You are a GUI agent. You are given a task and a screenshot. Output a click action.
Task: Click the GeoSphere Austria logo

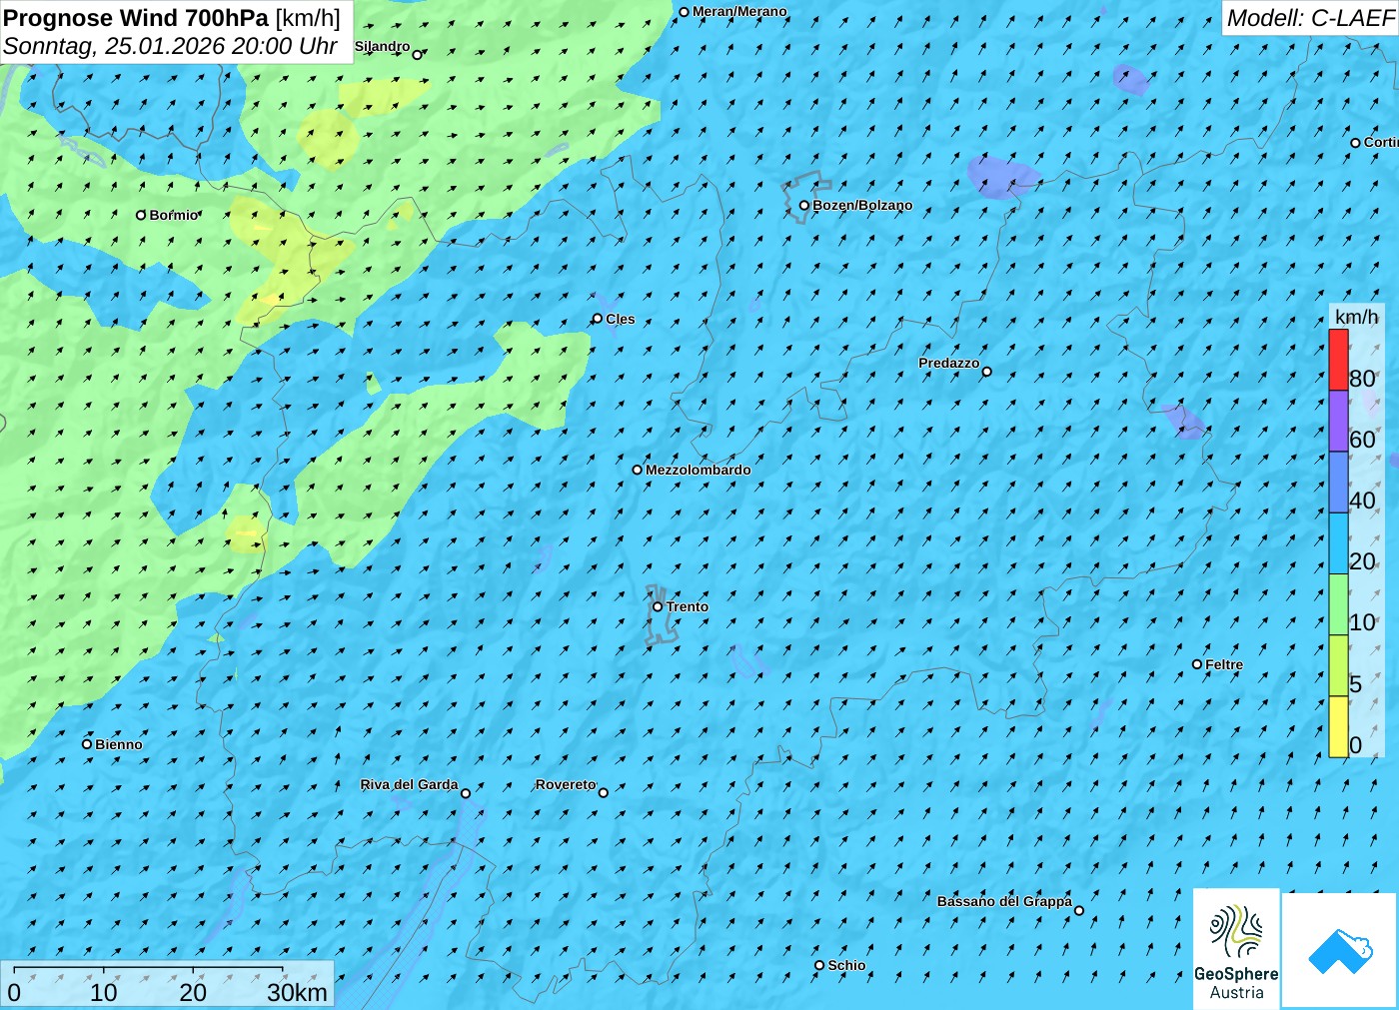[x=1236, y=948]
